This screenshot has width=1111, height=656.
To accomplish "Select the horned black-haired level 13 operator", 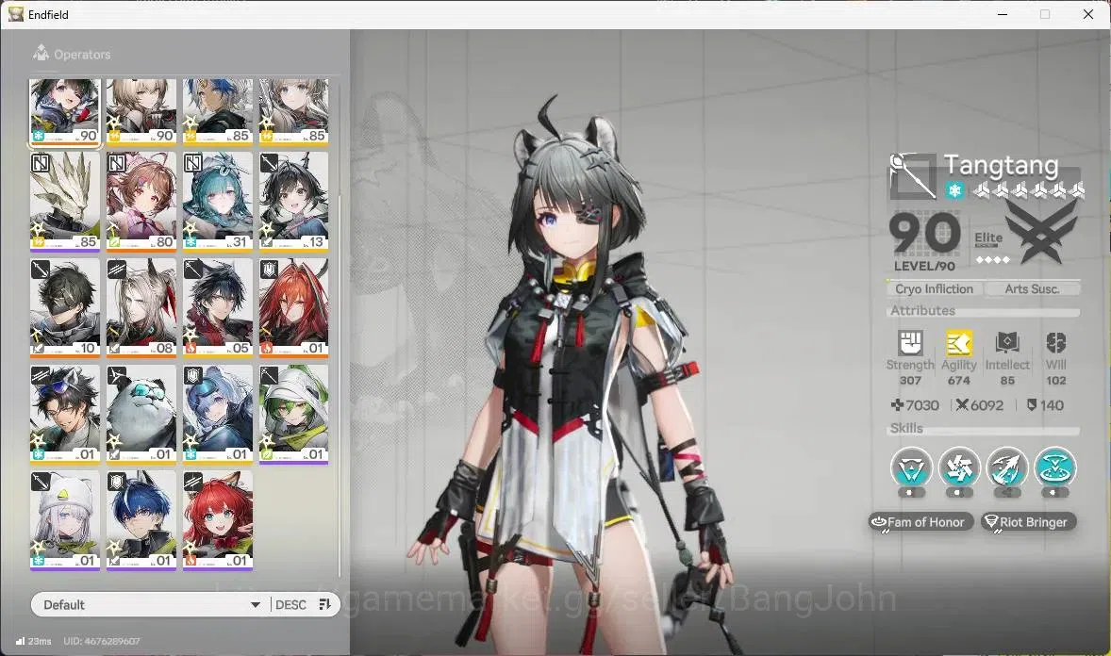I will pyautogui.click(x=294, y=201).
